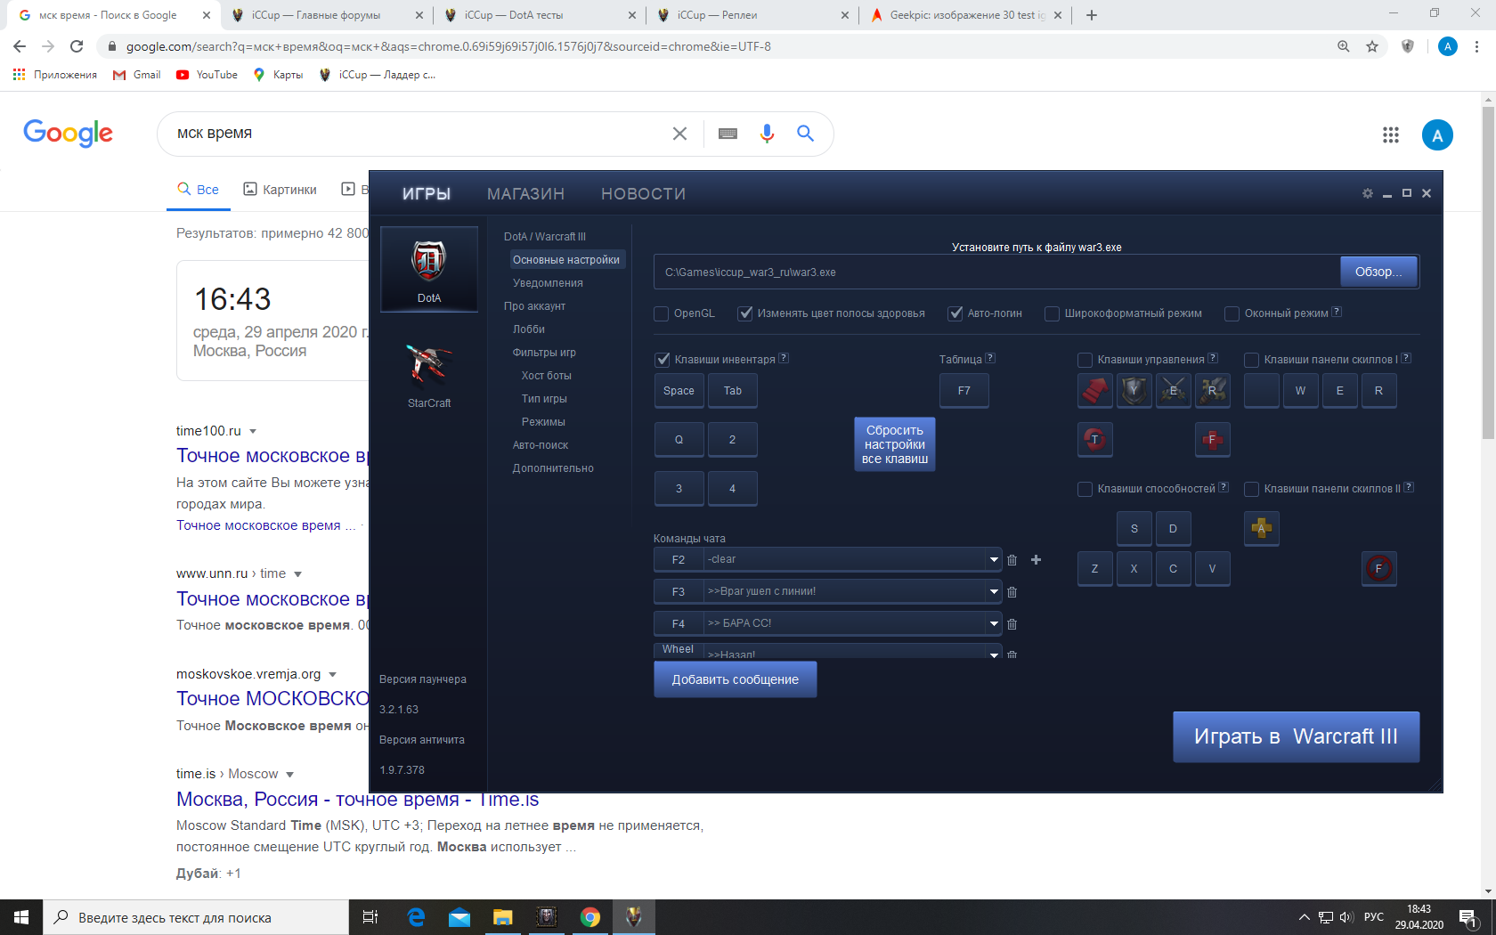Open Авто-поиск settings section

click(540, 445)
